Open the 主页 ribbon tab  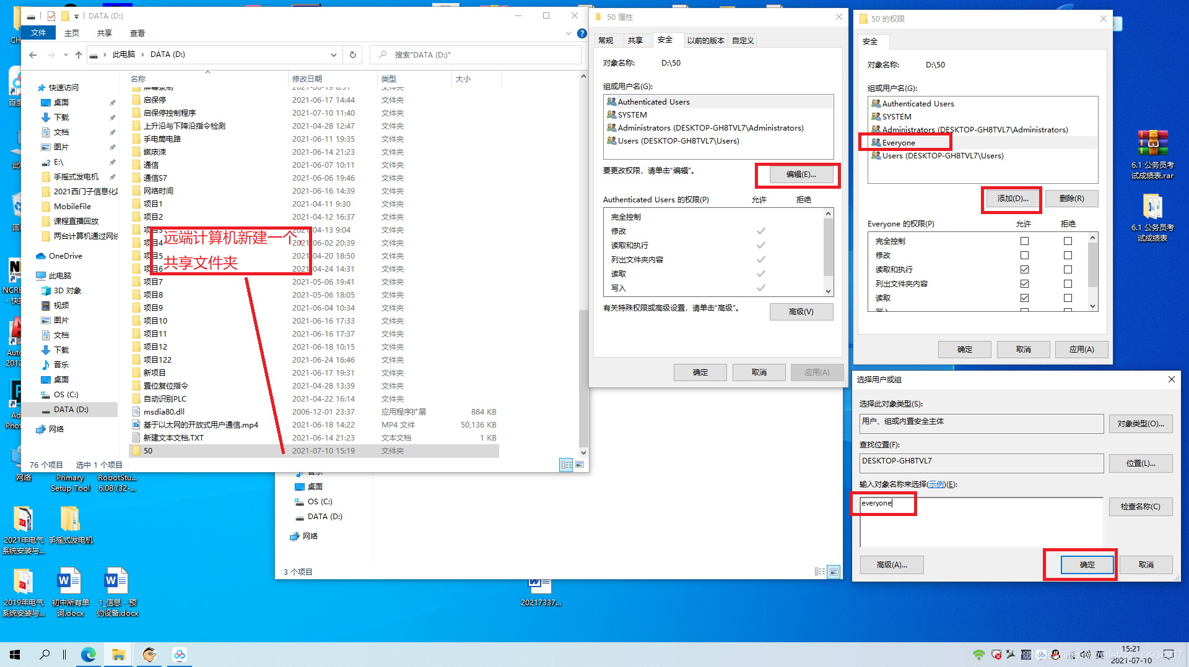coord(72,33)
